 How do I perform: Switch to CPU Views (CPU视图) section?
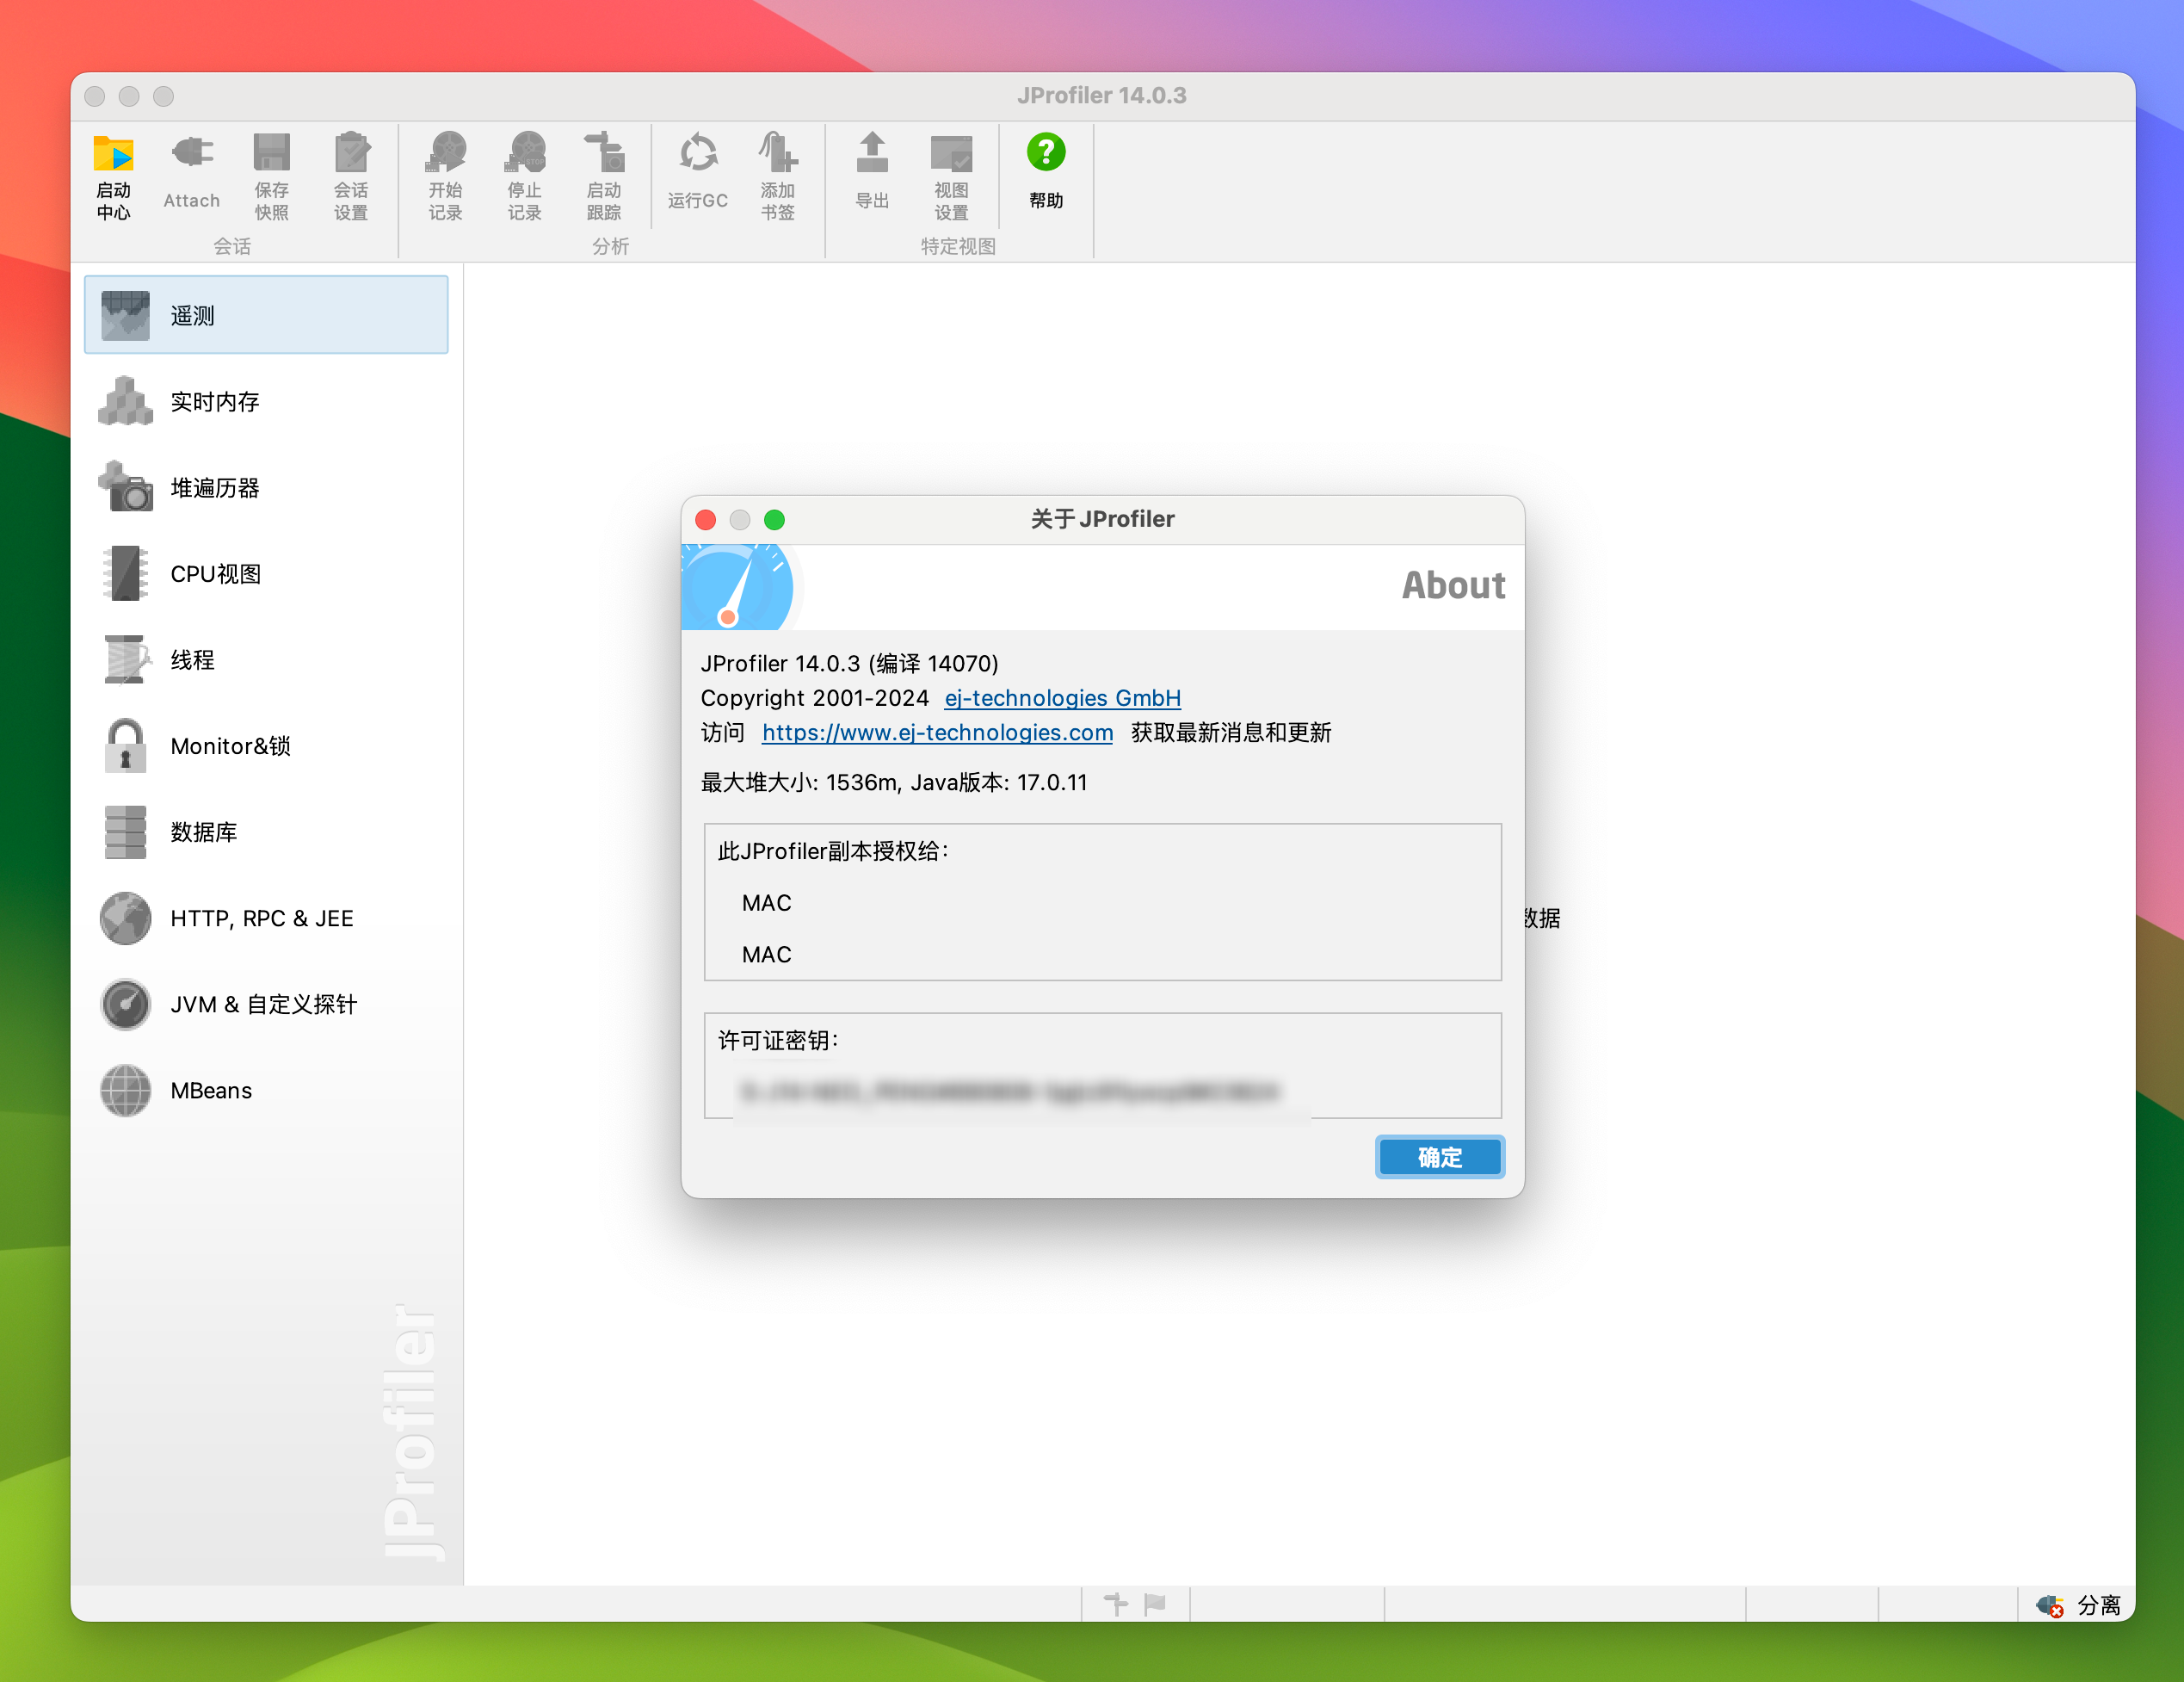click(266, 573)
